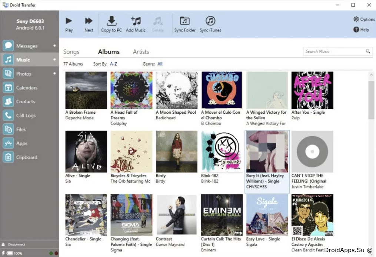Select Easy Love Sigala cover
This screenshot has height=257, width=376.
pyautogui.click(x=267, y=215)
